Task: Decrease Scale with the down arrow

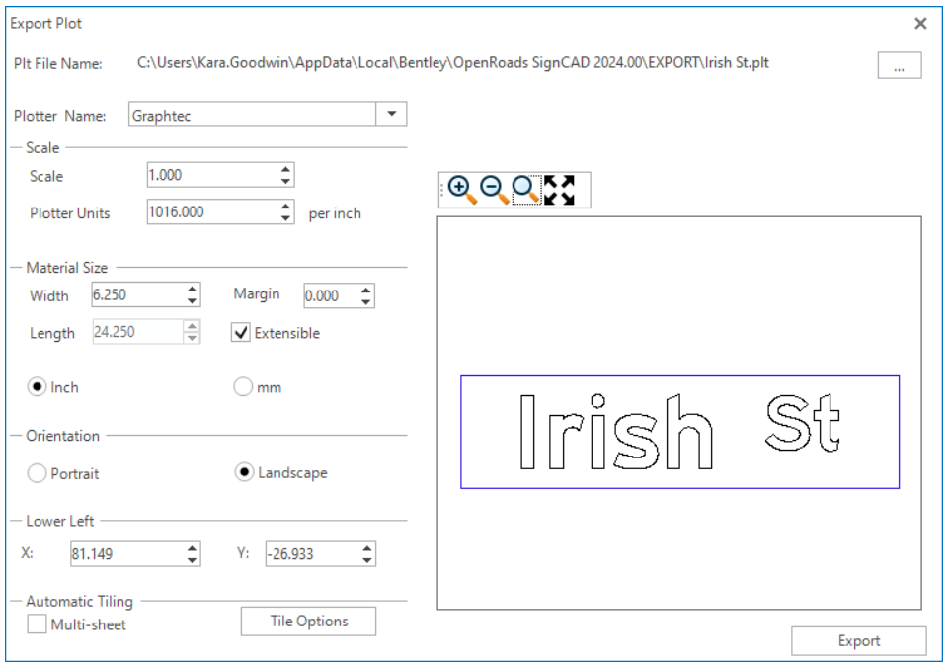Action: [x=285, y=181]
